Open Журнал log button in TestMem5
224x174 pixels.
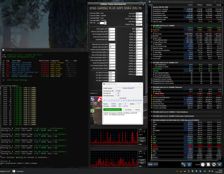point(137,109)
